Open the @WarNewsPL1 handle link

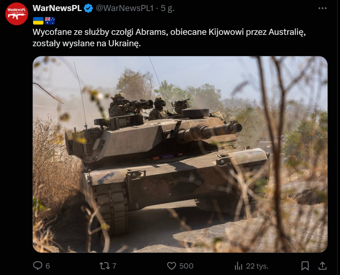tap(125, 8)
